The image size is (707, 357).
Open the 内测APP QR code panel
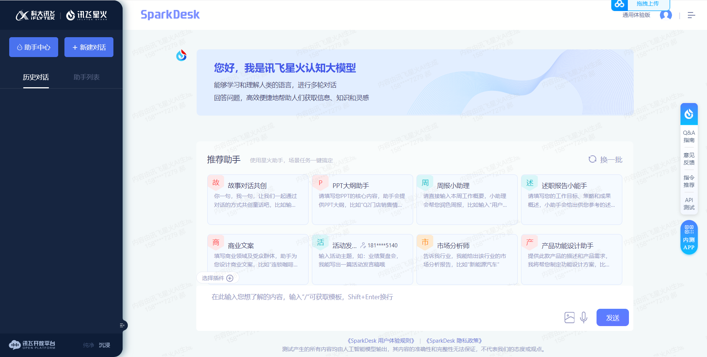point(689,237)
